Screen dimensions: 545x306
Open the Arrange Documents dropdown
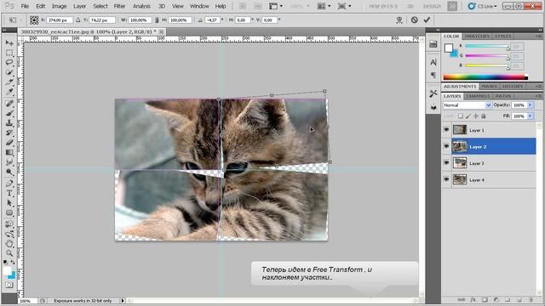(324, 6)
